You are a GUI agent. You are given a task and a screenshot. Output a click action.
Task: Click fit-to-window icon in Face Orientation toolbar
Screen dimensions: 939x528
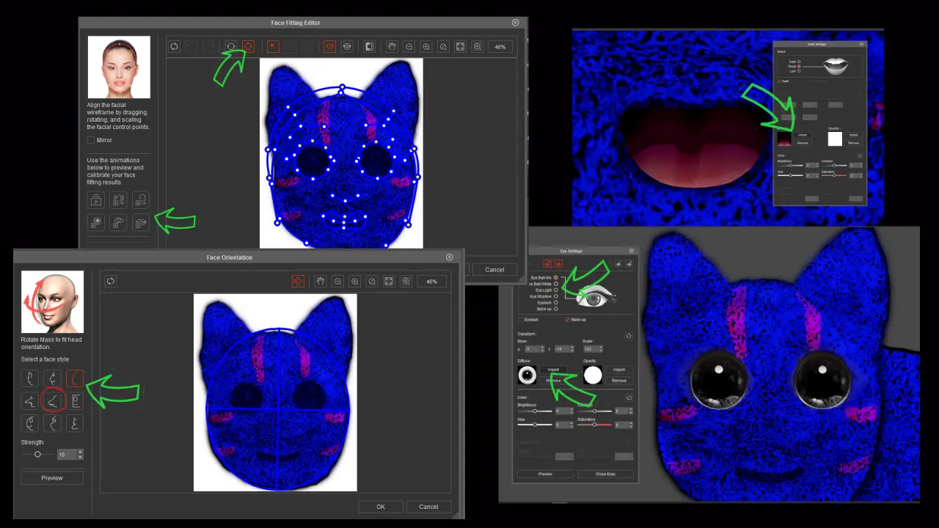(389, 281)
